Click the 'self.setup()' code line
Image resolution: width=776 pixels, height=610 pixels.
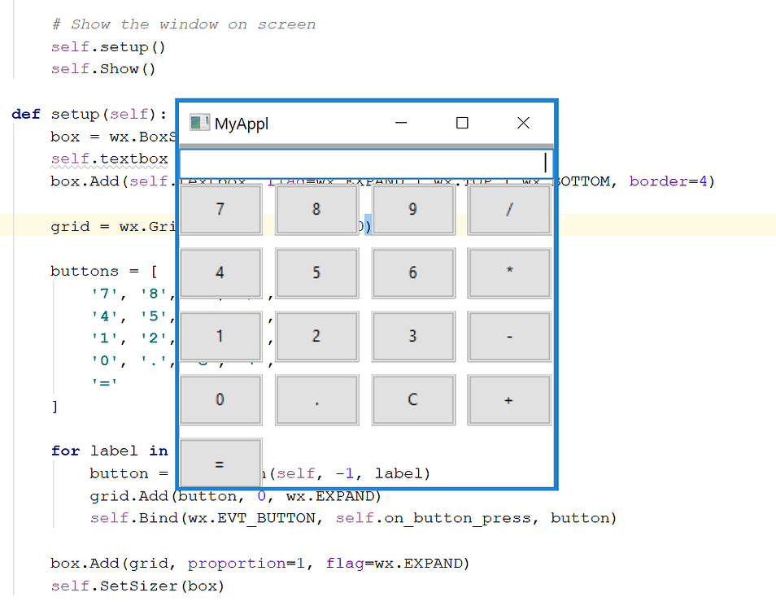click(x=108, y=47)
